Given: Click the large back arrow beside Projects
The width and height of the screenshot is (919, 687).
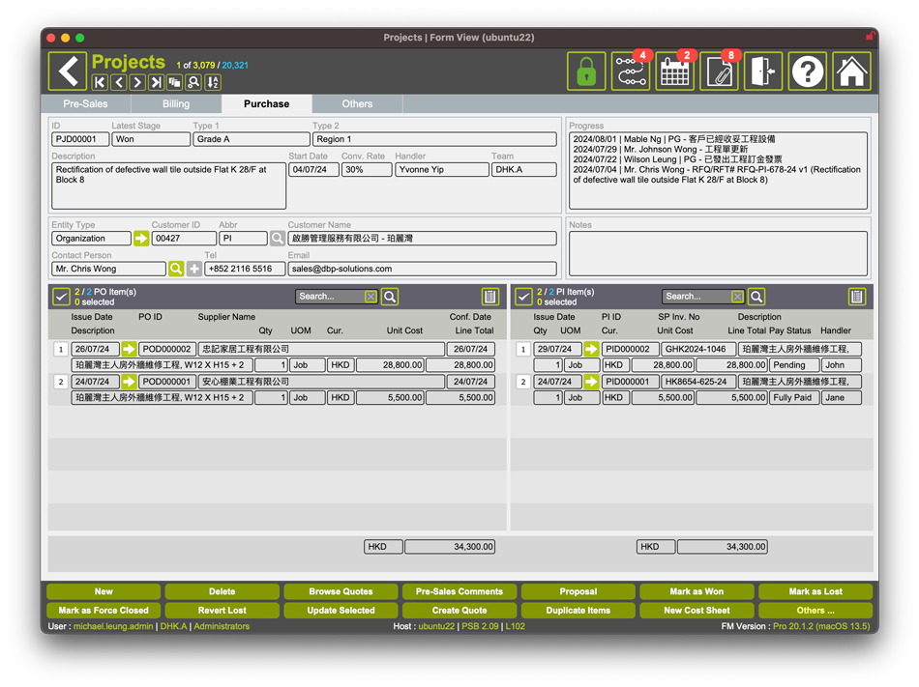Looking at the screenshot, I should (68, 72).
